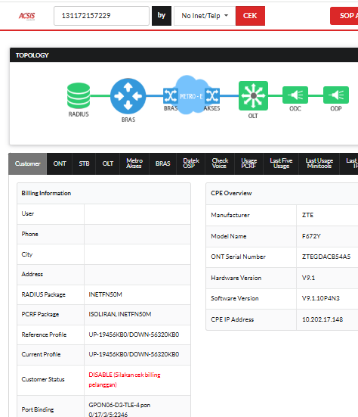358x417 pixels.
Task: Open the Usage PCRF tab
Action: coord(248,163)
